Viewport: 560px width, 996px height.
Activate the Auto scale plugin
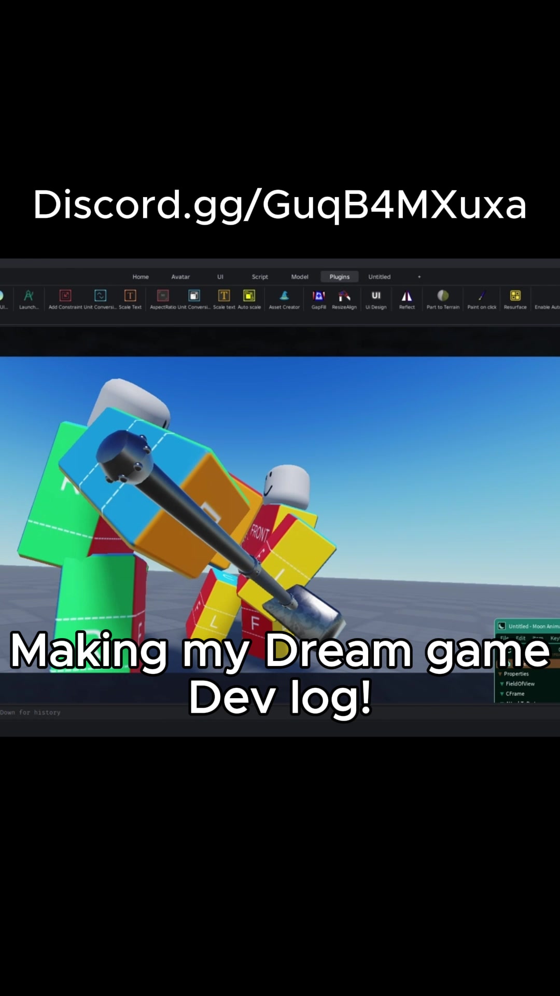point(249,296)
